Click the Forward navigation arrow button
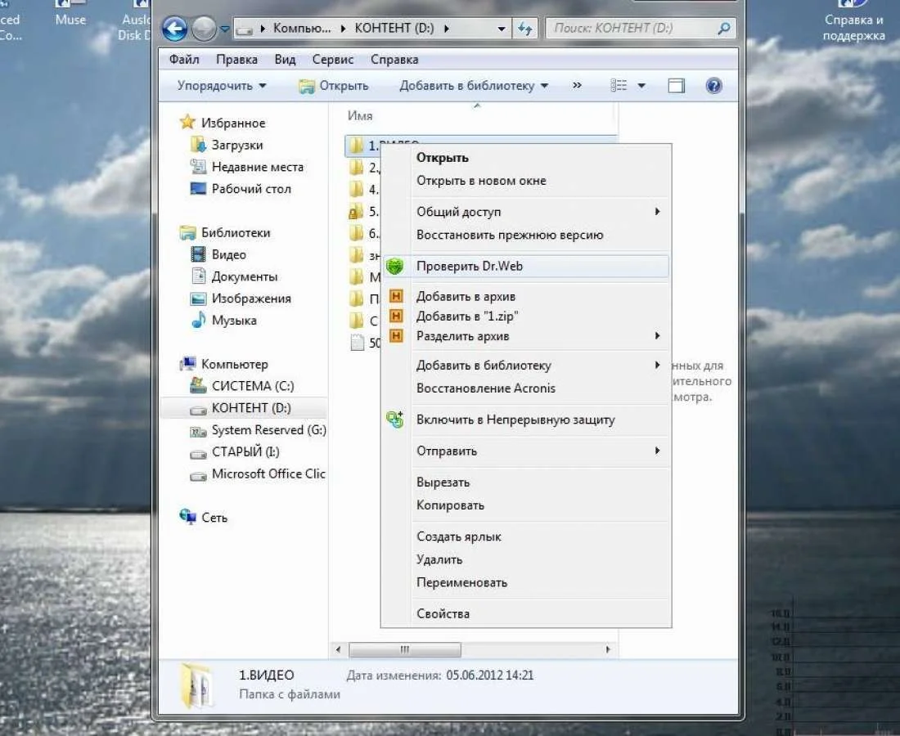 pos(204,28)
